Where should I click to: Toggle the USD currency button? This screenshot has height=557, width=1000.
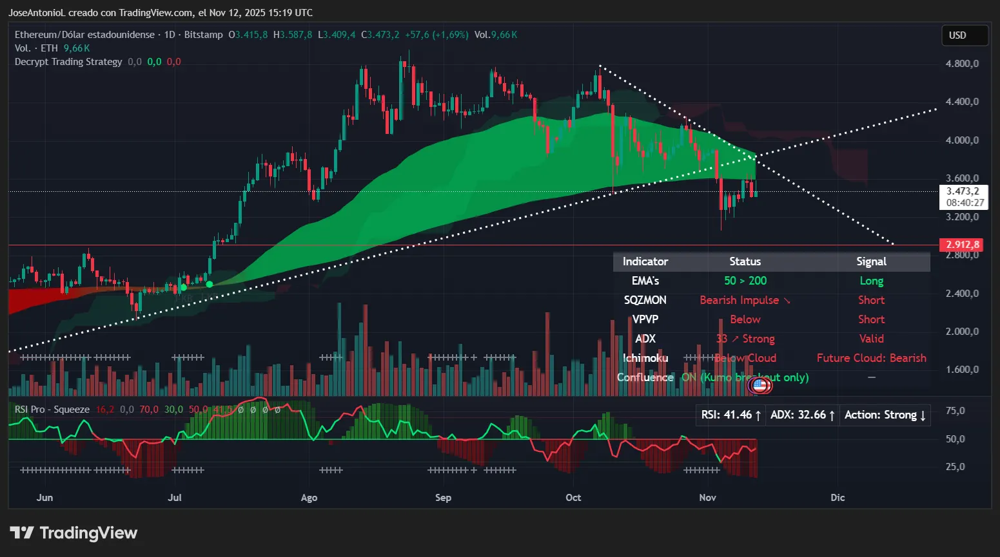pos(965,35)
